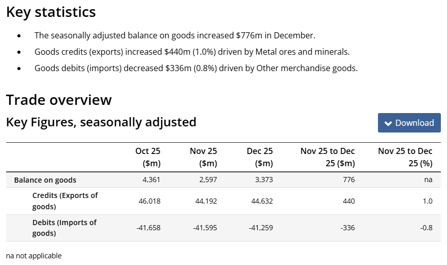This screenshot has height=265, width=447.
Task: Click the Key Figures, seasonally adjusted title
Action: [x=101, y=122]
